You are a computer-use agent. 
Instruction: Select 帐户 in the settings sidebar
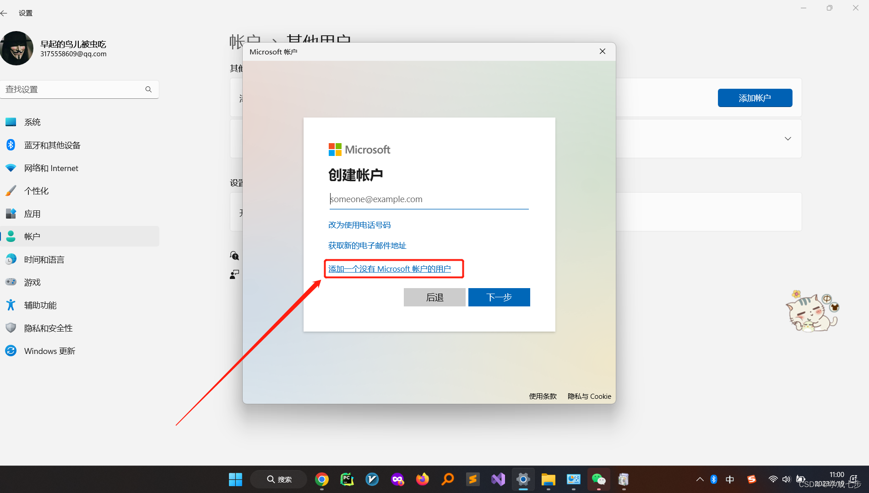(80, 236)
